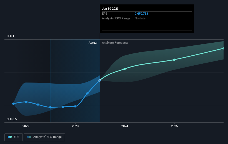Click the last forecast point at right edge
The width and height of the screenshot is (228, 144).
tap(223, 48)
